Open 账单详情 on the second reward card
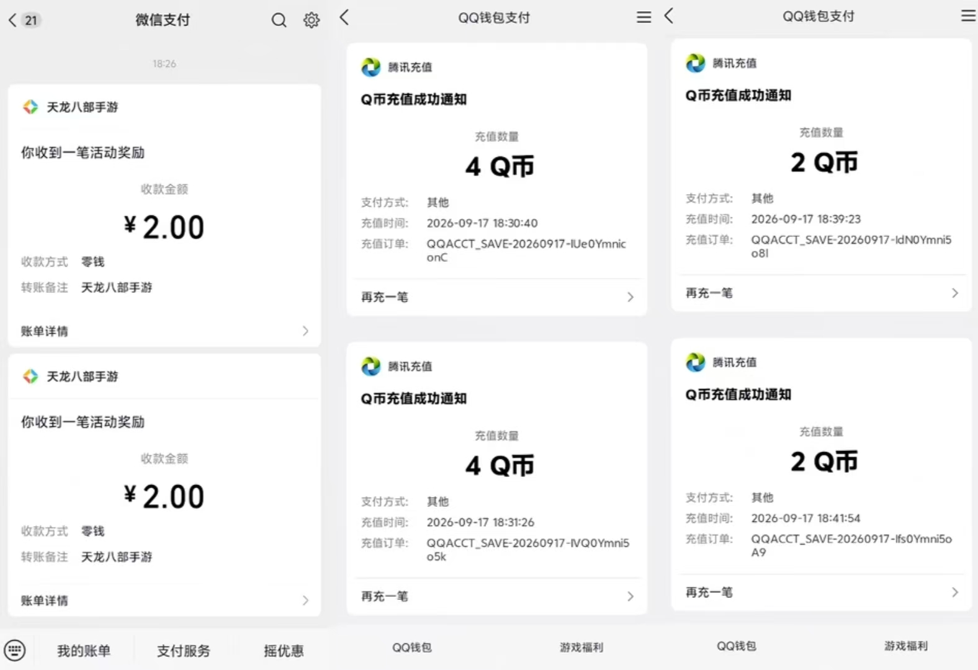Screen dimensions: 978x670 coord(164,600)
